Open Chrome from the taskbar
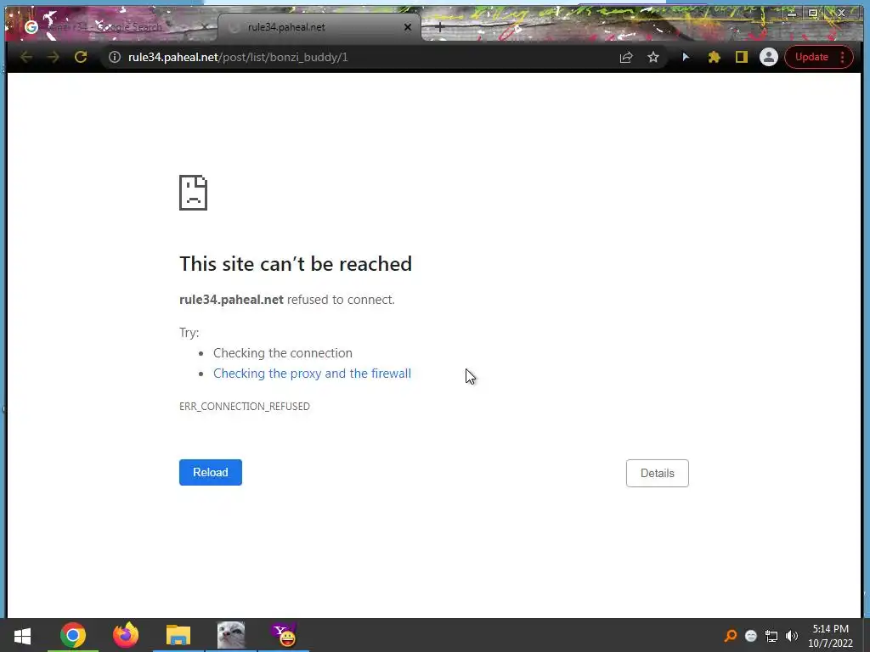Screen dimensions: 870x652 click(73, 635)
